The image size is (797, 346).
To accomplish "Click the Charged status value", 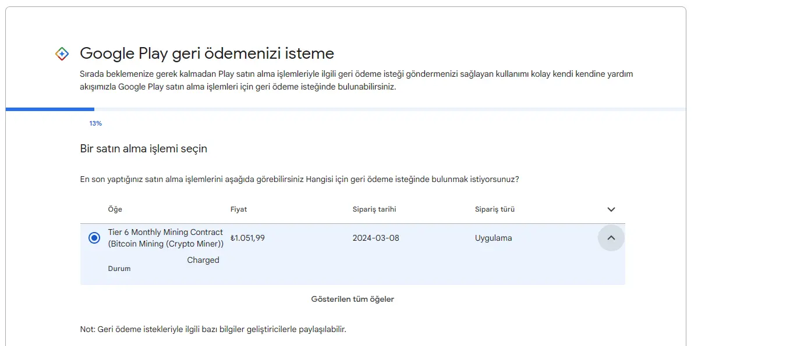I will 203,260.
